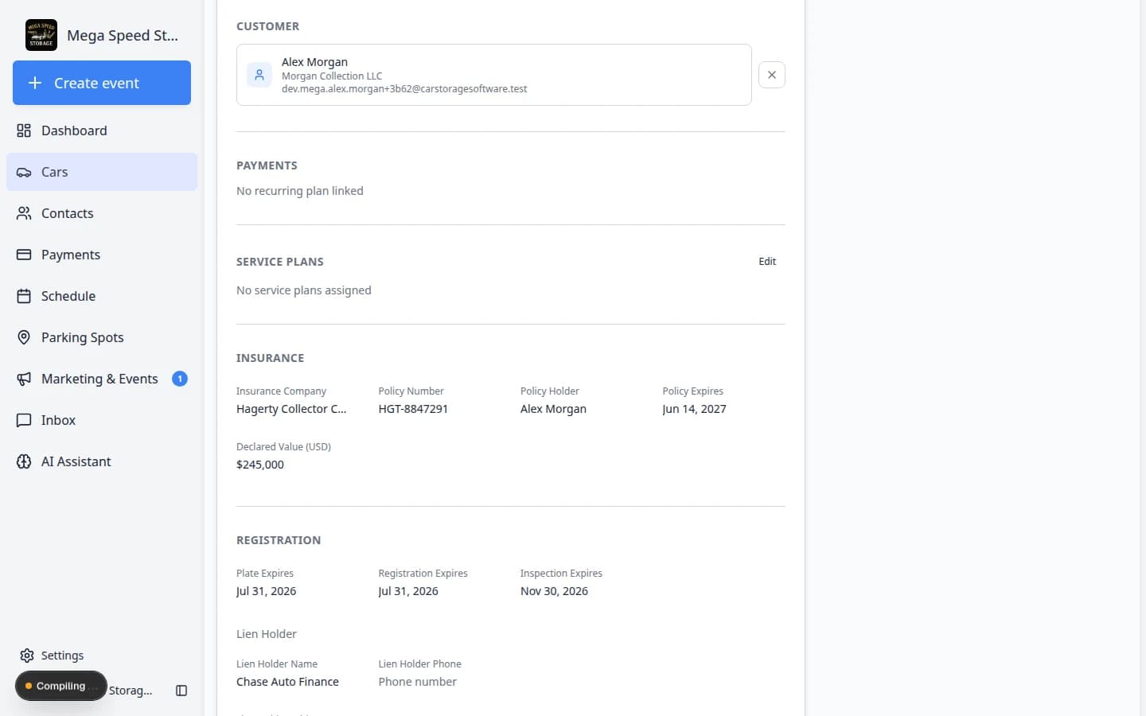Click the Morgan Collection LLC company name
Image resolution: width=1146 pixels, height=716 pixels.
pyautogui.click(x=332, y=76)
